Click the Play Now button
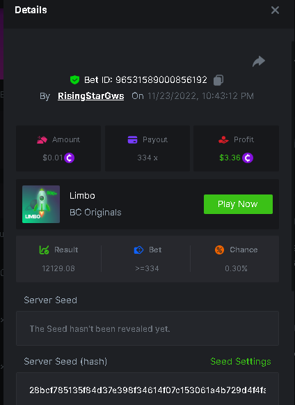The height and width of the screenshot is (405, 295). (x=238, y=204)
